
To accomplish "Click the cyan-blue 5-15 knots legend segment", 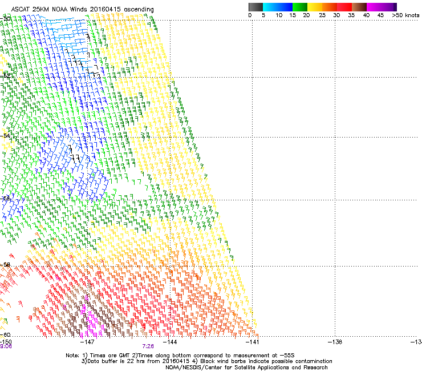I will click(x=278, y=7).
